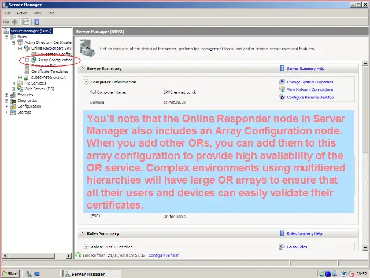370x278 pixels.
Task: Click the Features node icon
Action: tap(13, 95)
